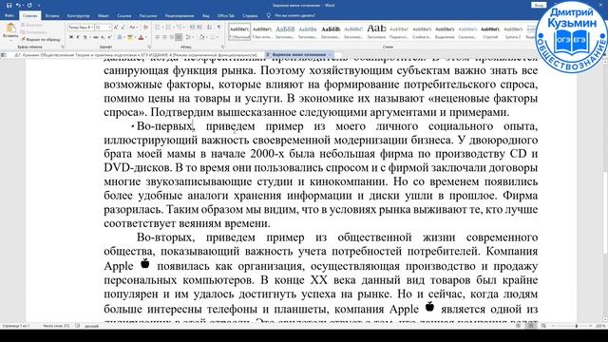Apply bold formatting
The image size is (608, 342).
(x=71, y=37)
